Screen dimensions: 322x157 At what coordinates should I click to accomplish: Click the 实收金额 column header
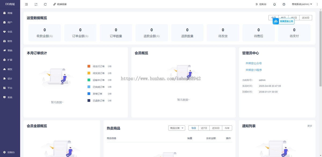(211, 138)
